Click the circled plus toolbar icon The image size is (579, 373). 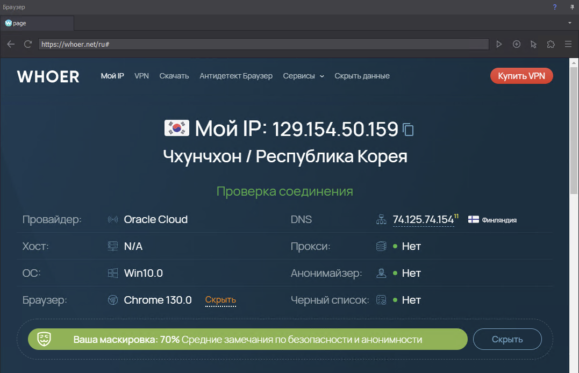click(517, 44)
